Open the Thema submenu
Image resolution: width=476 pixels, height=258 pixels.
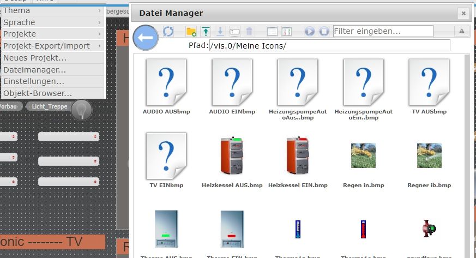(52, 10)
